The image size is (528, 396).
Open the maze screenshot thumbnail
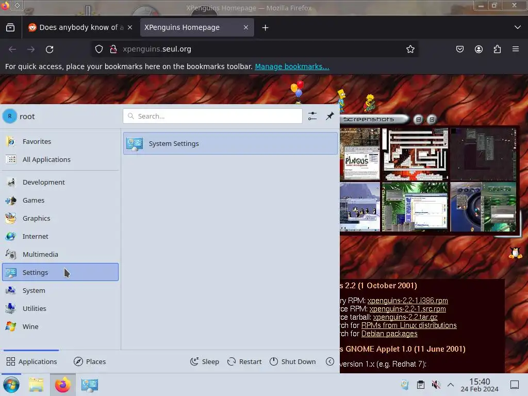tap(416, 154)
